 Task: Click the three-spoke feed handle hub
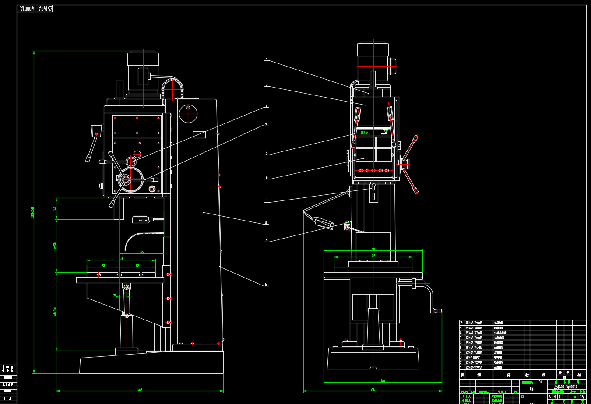[x=126, y=179]
